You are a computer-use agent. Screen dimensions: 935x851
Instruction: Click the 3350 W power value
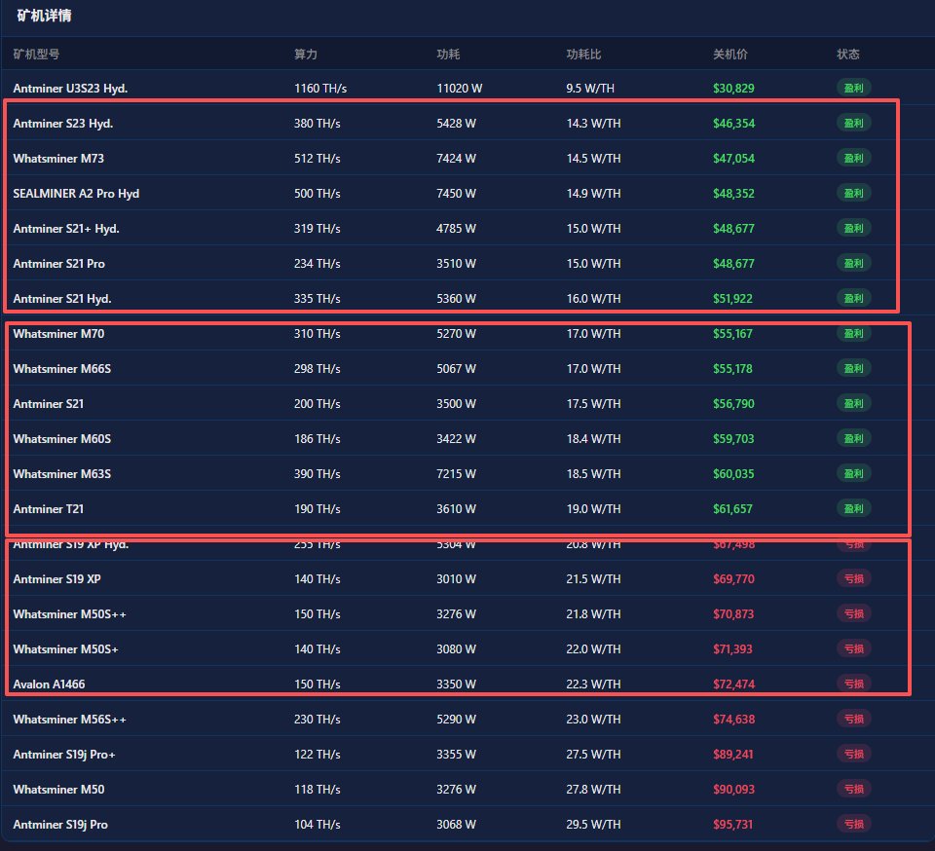[456, 684]
